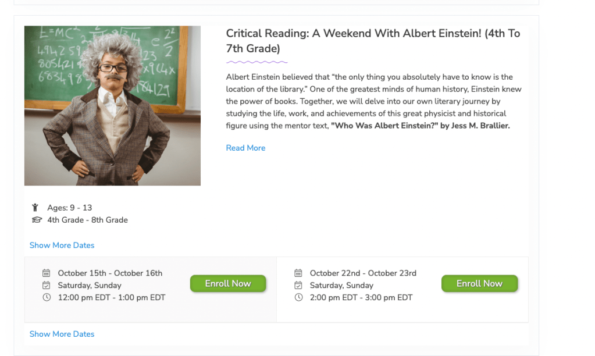The width and height of the screenshot is (595, 356).
Task: Click calendar icon beside October 22nd dates
Action: (298, 273)
